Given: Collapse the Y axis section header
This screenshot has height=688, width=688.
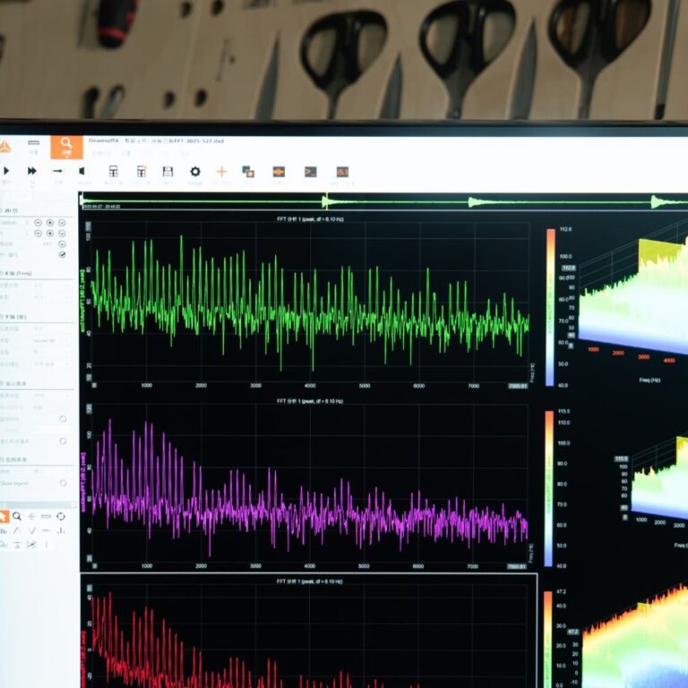Looking at the screenshot, I should pyautogui.click(x=37, y=317).
